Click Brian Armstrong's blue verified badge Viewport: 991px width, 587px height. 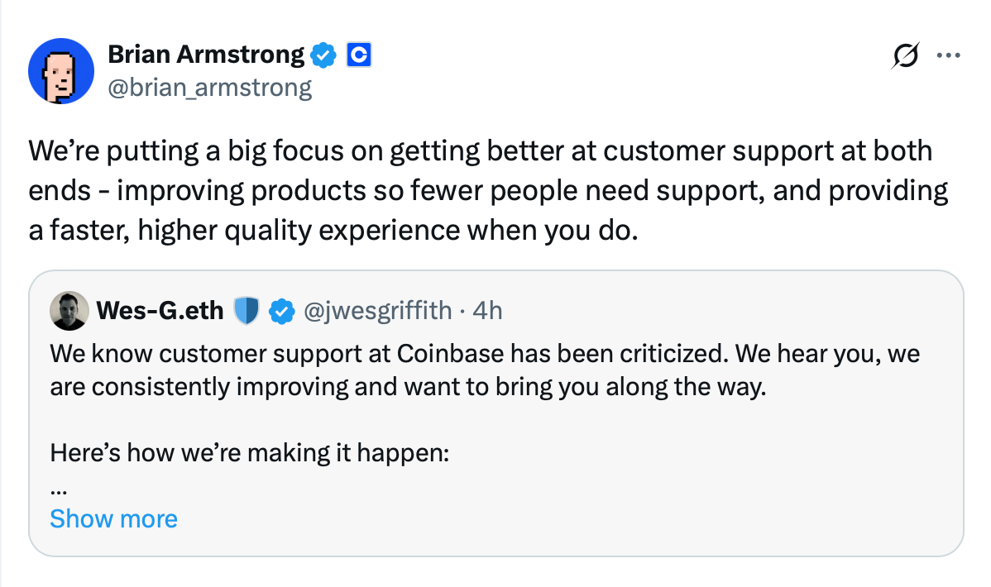coord(323,55)
